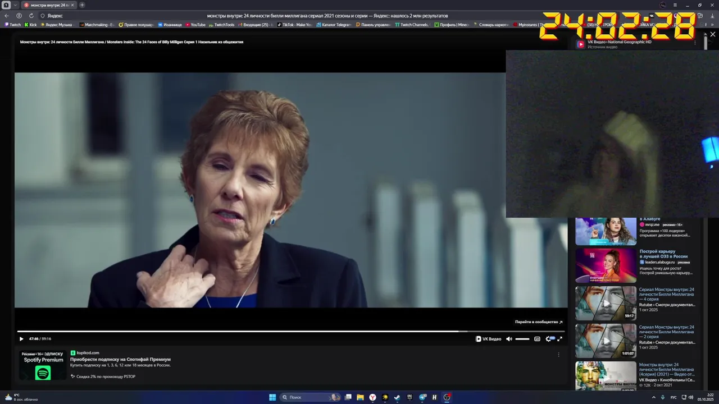
Task: Play the video with the play button
Action: (x=21, y=339)
